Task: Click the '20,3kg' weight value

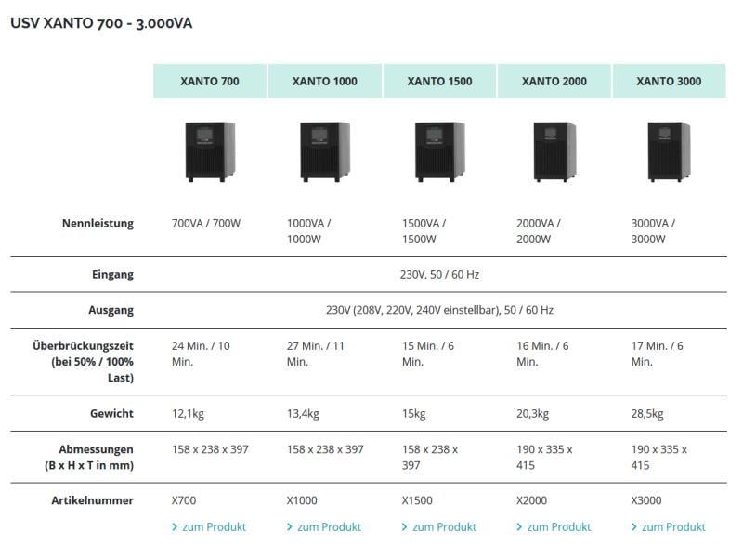Action: (x=532, y=413)
